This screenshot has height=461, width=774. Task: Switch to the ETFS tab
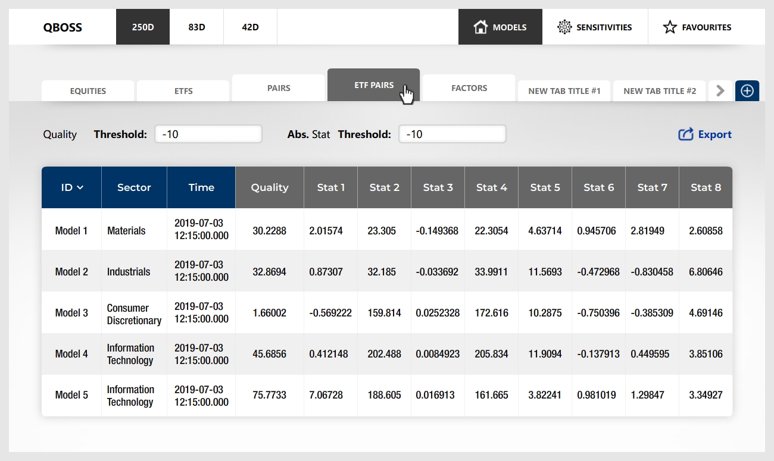(183, 91)
